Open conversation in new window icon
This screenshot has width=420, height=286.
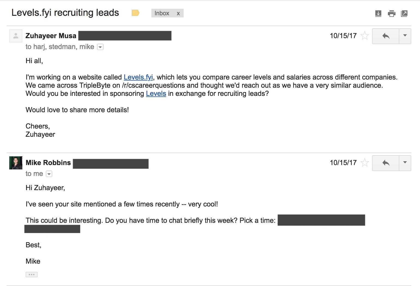coord(404,13)
